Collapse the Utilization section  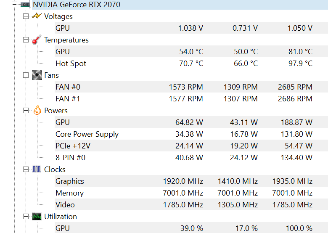[x=26, y=217]
